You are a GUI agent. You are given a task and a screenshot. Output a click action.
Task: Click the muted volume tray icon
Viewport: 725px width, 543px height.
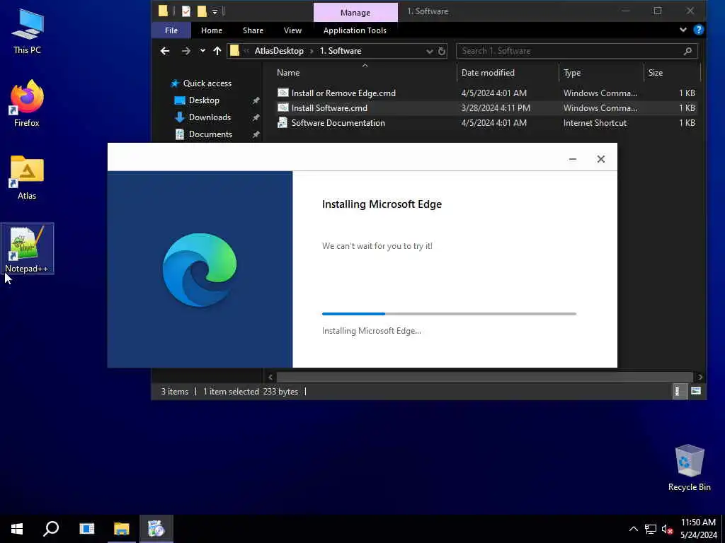pyautogui.click(x=667, y=529)
